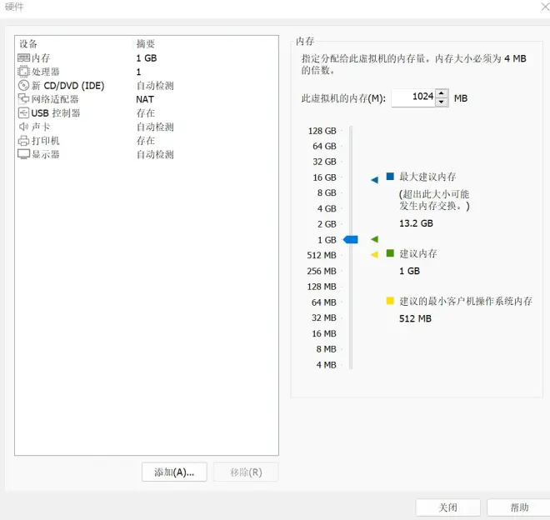
Task: Click the 显示器 monitor icon
Action: [23, 154]
